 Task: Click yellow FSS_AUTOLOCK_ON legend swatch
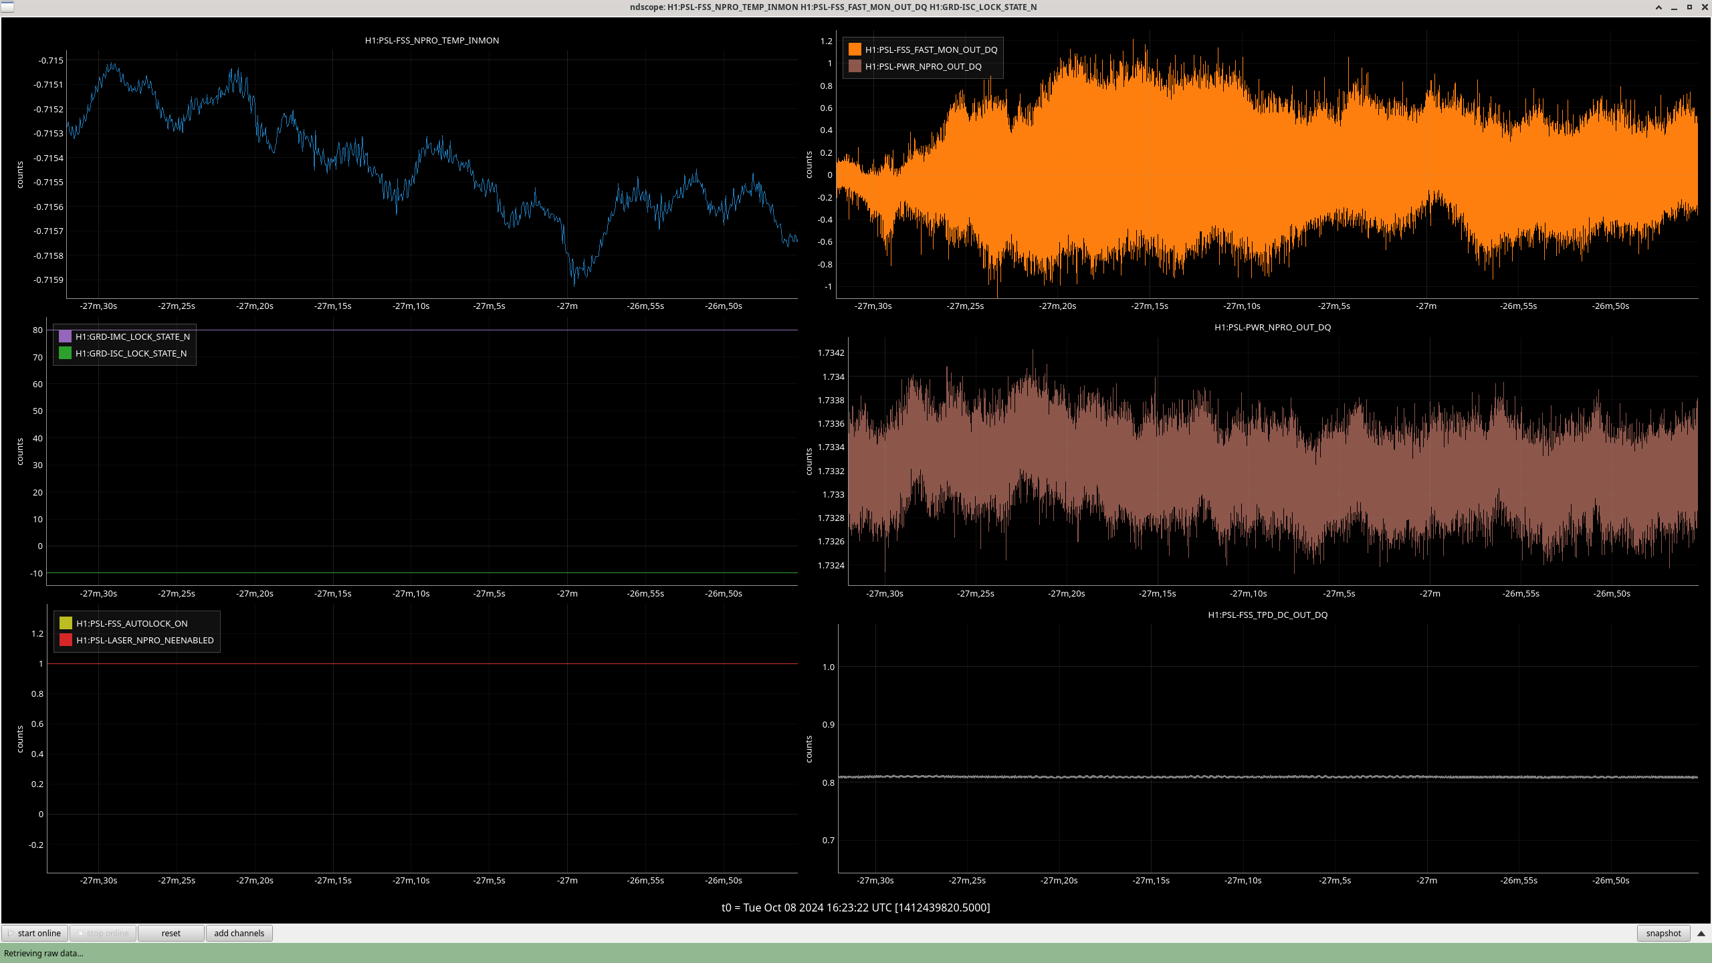click(x=66, y=623)
